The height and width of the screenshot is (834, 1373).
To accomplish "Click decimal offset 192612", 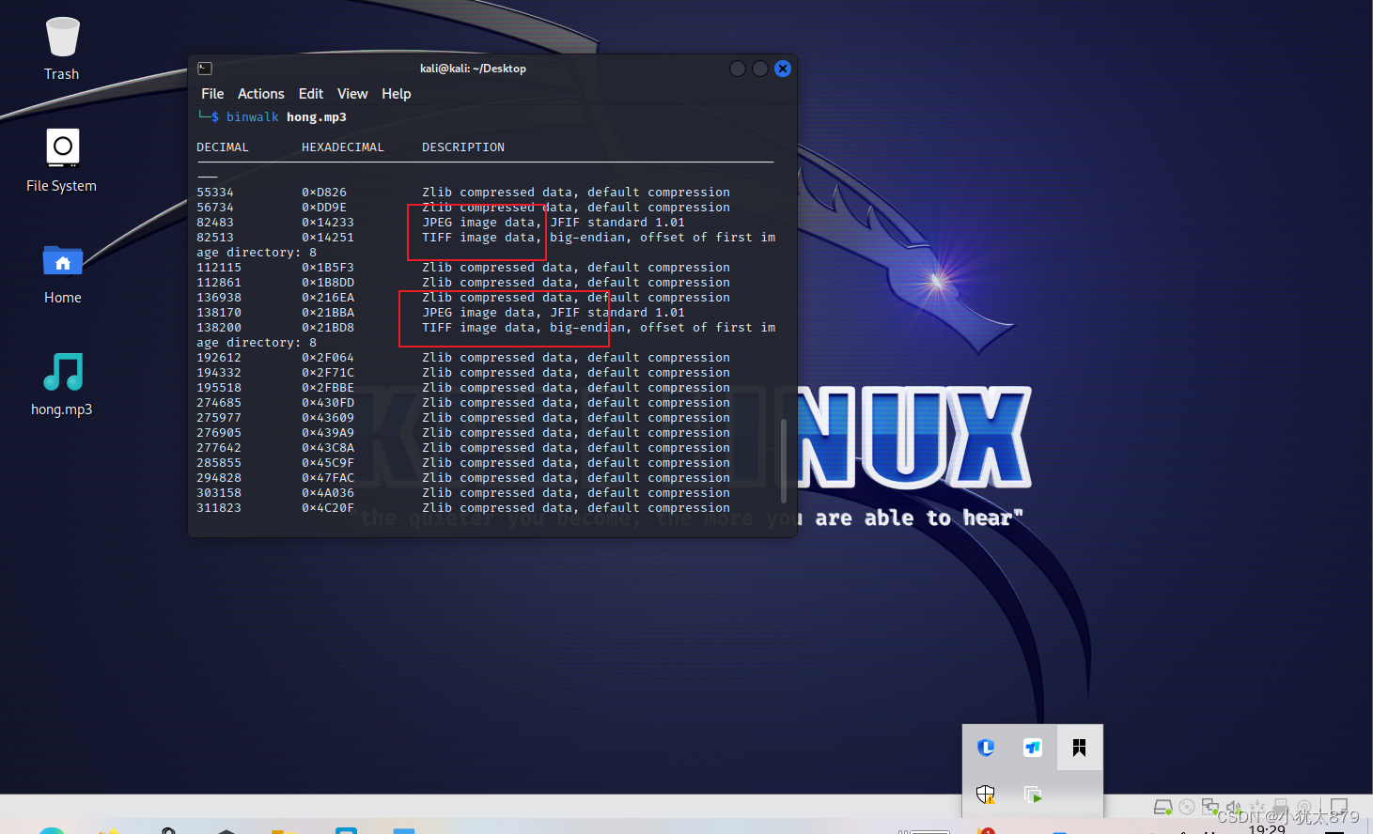I will pos(219,358).
